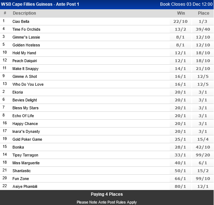Choose Time Fo Orchids win odds 13/2
The image size is (214, 205).
click(x=180, y=29)
